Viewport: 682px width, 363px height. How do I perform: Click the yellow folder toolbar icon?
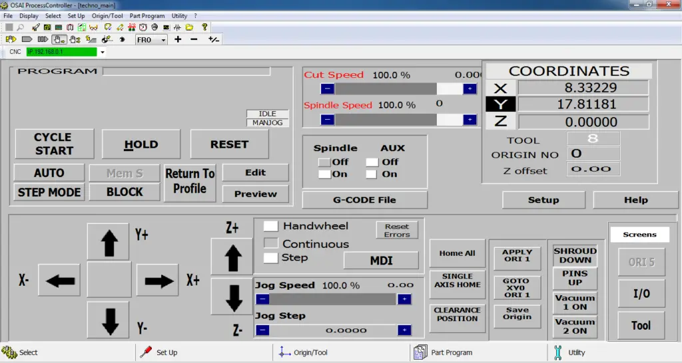point(189,27)
